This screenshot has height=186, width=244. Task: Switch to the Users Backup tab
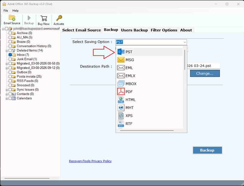pyautogui.click(x=135, y=30)
